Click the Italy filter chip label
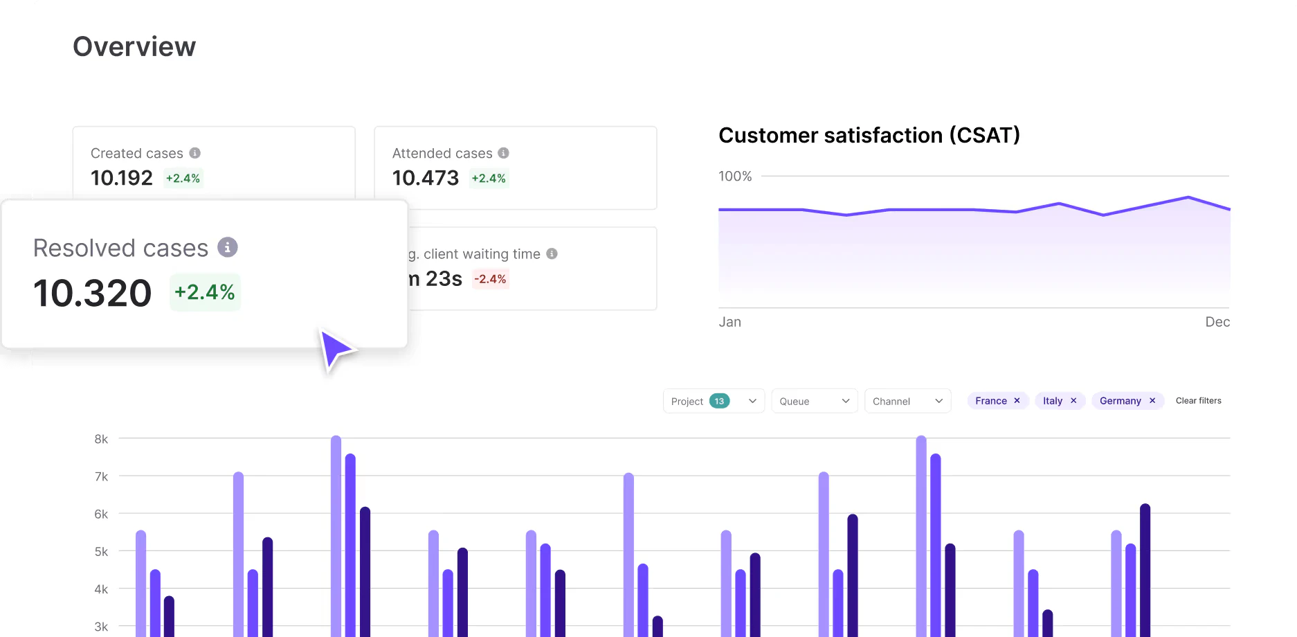 point(1052,400)
